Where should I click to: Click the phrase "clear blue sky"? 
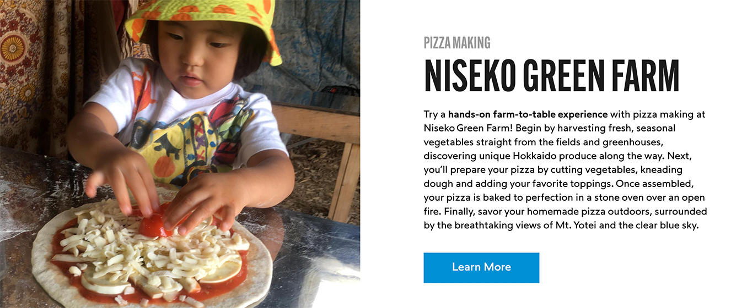[x=669, y=225]
